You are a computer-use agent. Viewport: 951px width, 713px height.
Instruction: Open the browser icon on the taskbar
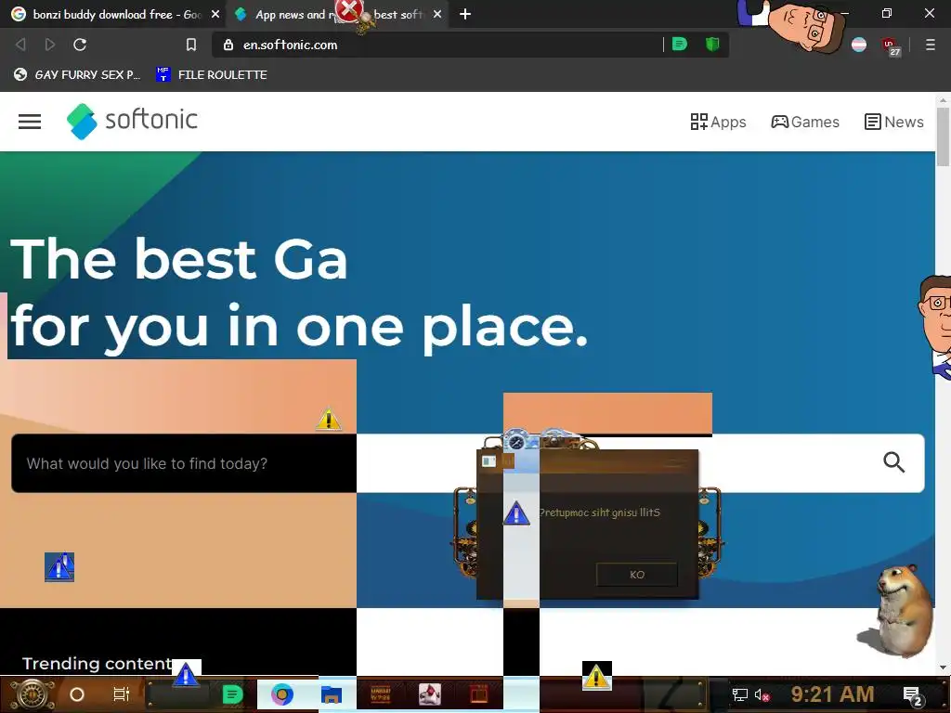(282, 694)
